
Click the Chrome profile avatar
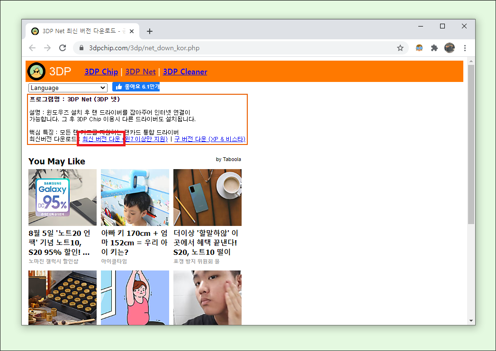450,48
